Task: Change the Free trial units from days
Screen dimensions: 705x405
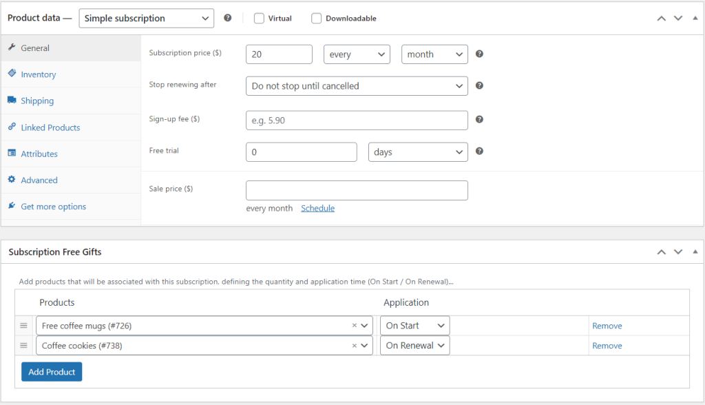Action: (x=418, y=152)
